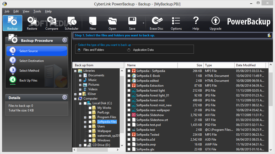Click the Softpedia test file icon
Screen dimensions: 275x154
point(134,129)
